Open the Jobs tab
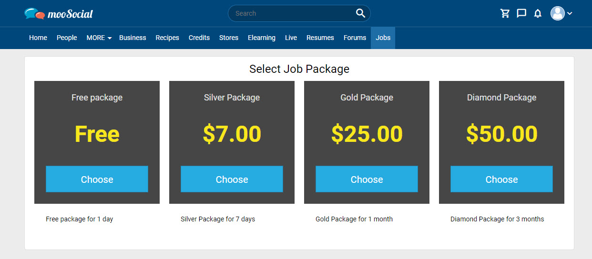This screenshot has width=592, height=259. [x=383, y=38]
